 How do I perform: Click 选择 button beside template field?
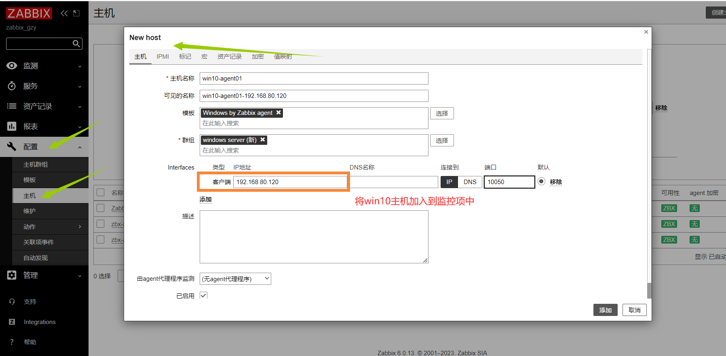pyautogui.click(x=442, y=113)
